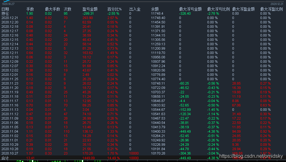Click the 最大浮亏比例 column header
The height and width of the screenshot is (162, 286).
coord(219,9)
